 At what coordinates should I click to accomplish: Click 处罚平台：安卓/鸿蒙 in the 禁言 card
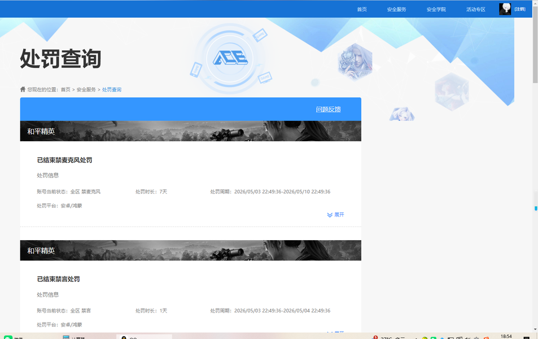(x=59, y=324)
